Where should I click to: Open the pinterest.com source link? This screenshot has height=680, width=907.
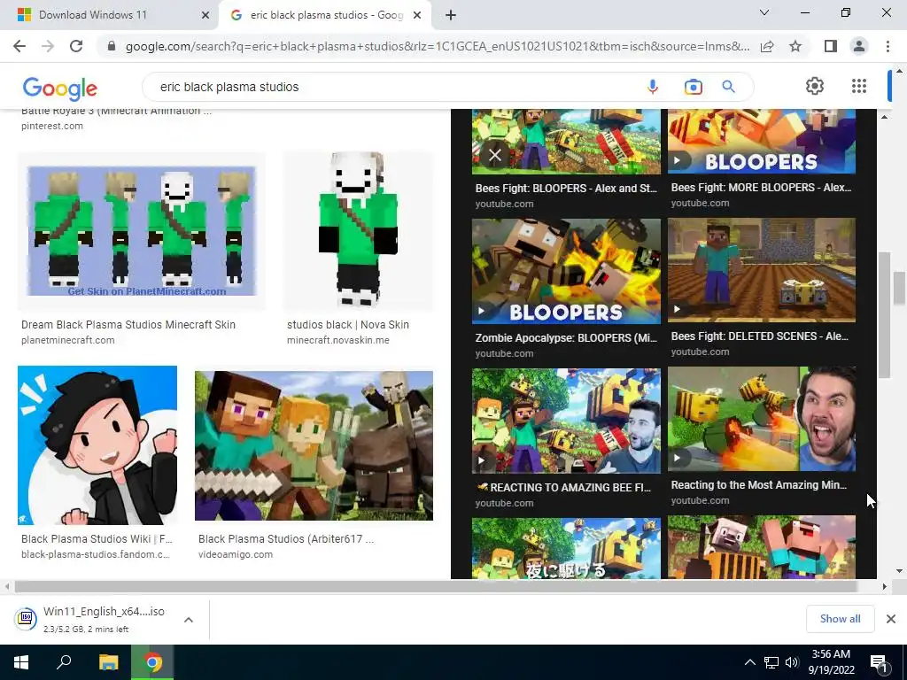[x=52, y=126]
